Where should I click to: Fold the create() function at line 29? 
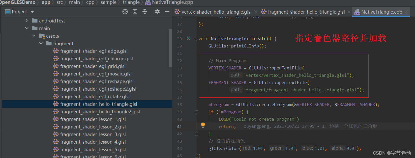click(x=196, y=39)
